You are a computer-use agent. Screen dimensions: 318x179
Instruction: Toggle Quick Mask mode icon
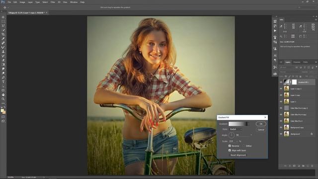pos(3,117)
